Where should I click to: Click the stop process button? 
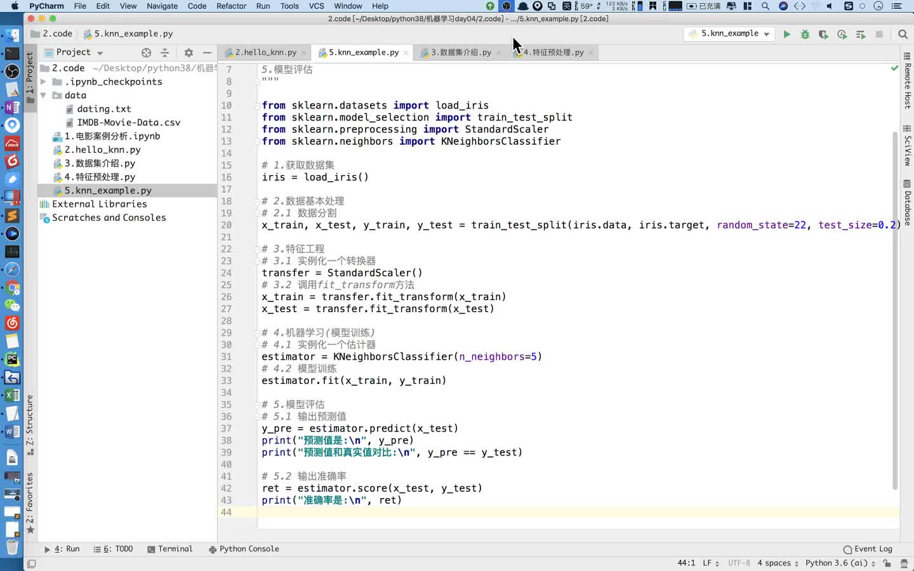pyautogui.click(x=879, y=34)
